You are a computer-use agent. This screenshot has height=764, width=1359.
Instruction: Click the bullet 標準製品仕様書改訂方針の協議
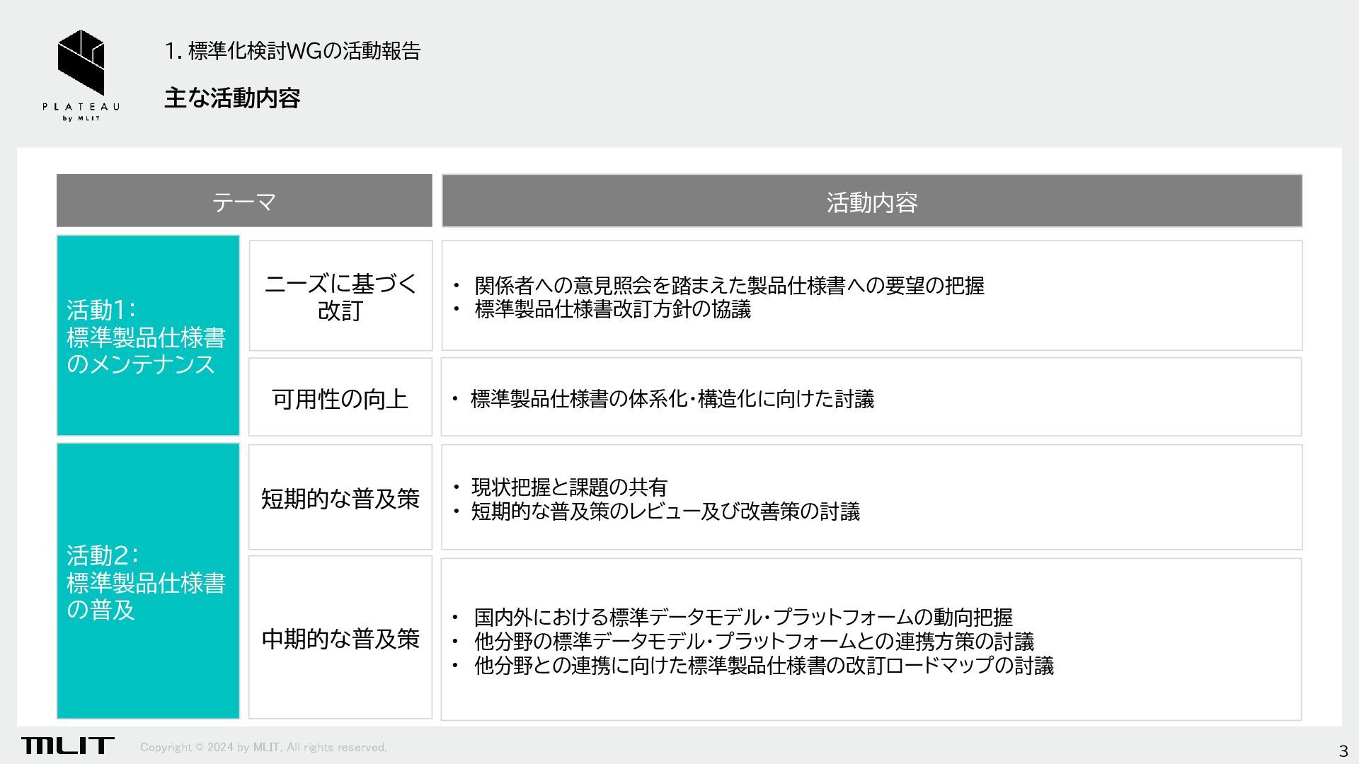(612, 309)
